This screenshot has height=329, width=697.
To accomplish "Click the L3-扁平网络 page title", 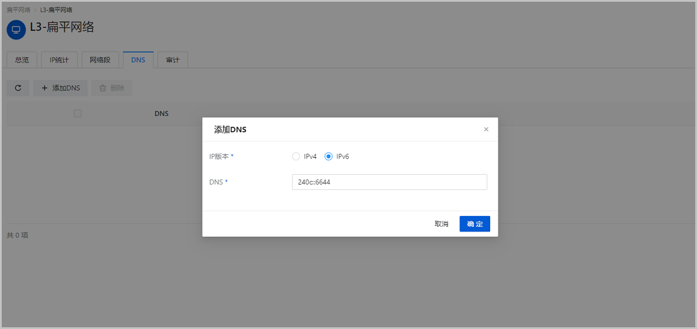I will click(x=62, y=27).
